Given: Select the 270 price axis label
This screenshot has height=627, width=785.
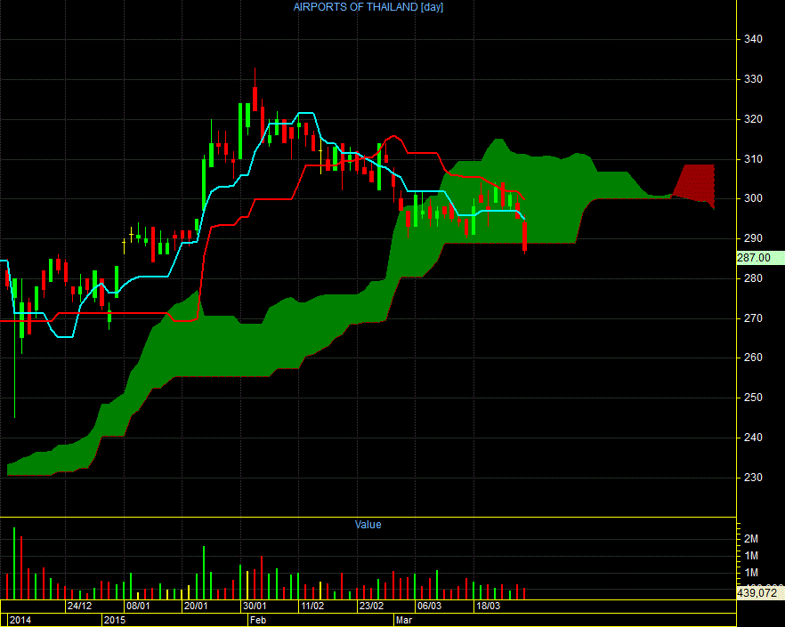Looking at the screenshot, I should point(753,318).
